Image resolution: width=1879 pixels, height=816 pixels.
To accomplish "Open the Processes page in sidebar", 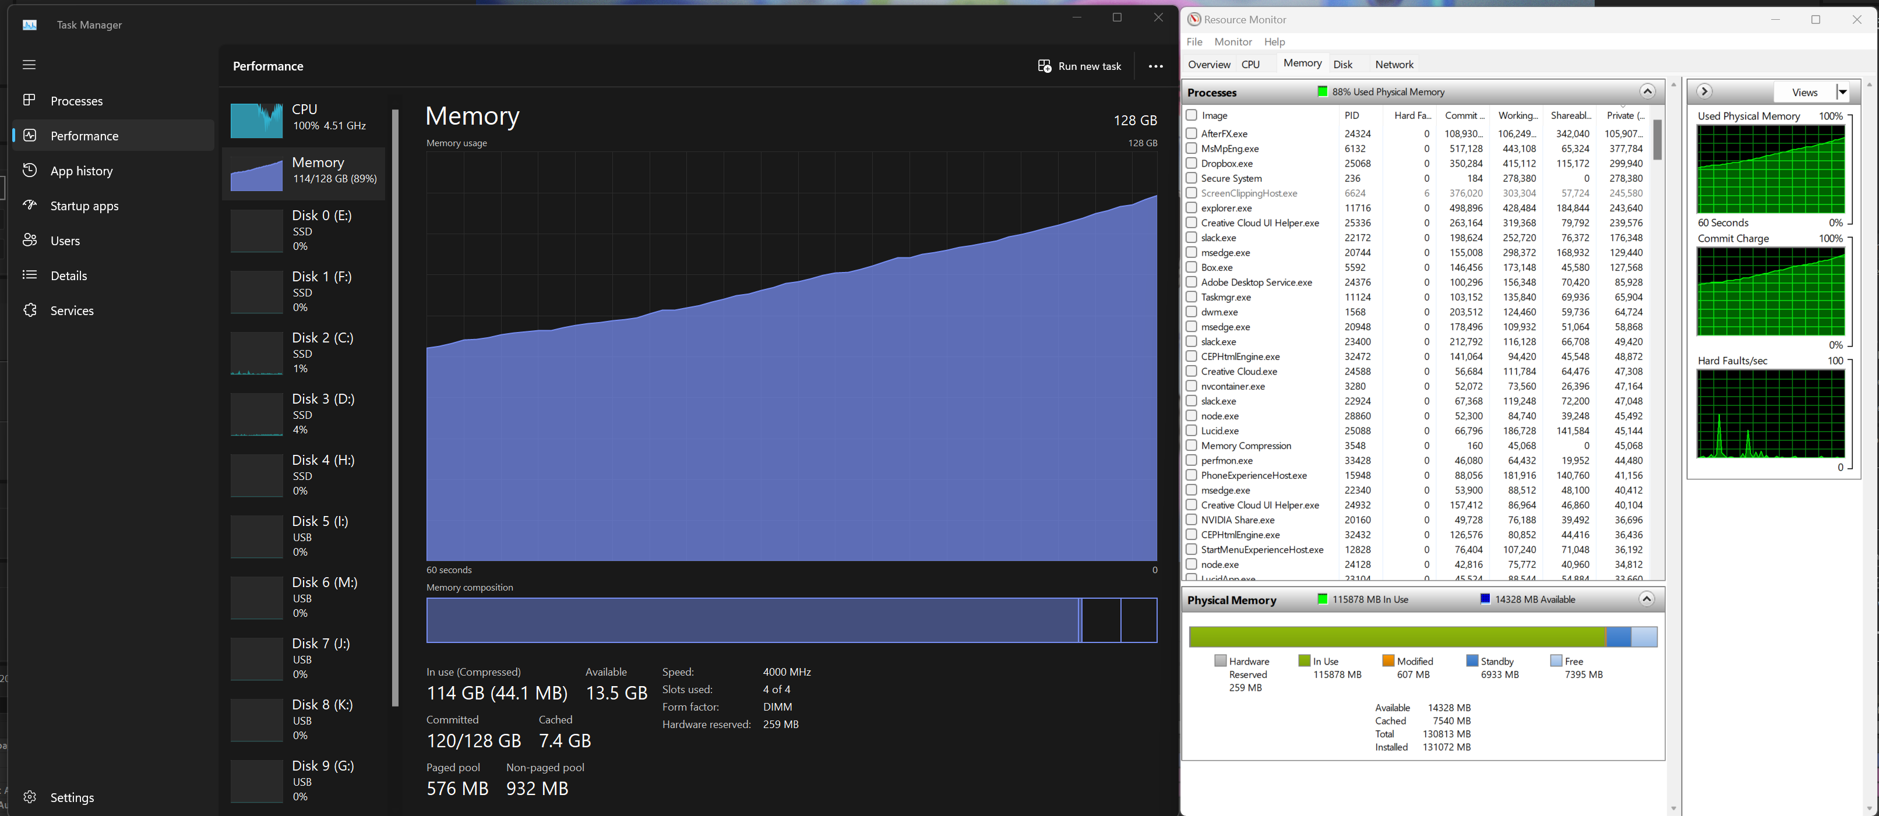I will pos(76,101).
